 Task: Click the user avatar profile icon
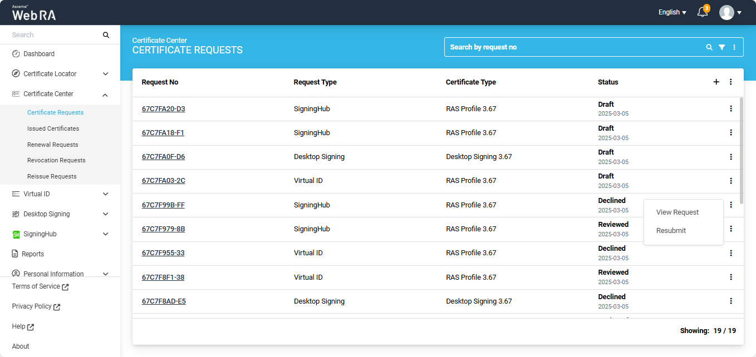pos(726,12)
